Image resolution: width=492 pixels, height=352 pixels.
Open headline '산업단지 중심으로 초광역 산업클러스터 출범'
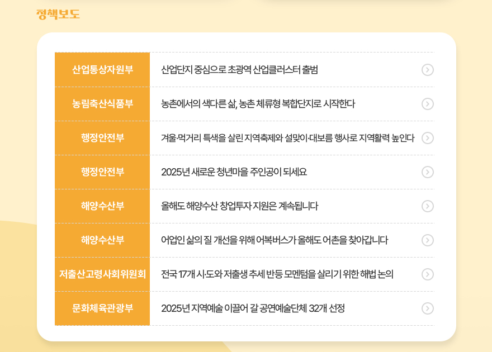[239, 70]
